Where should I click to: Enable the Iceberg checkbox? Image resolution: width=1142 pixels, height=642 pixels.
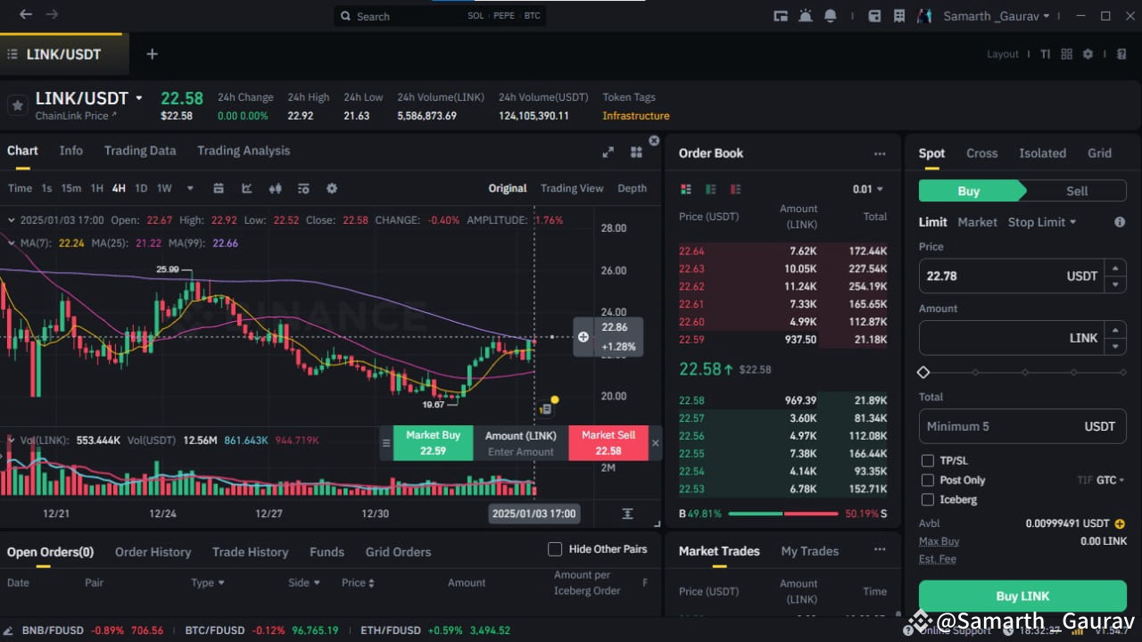(928, 500)
